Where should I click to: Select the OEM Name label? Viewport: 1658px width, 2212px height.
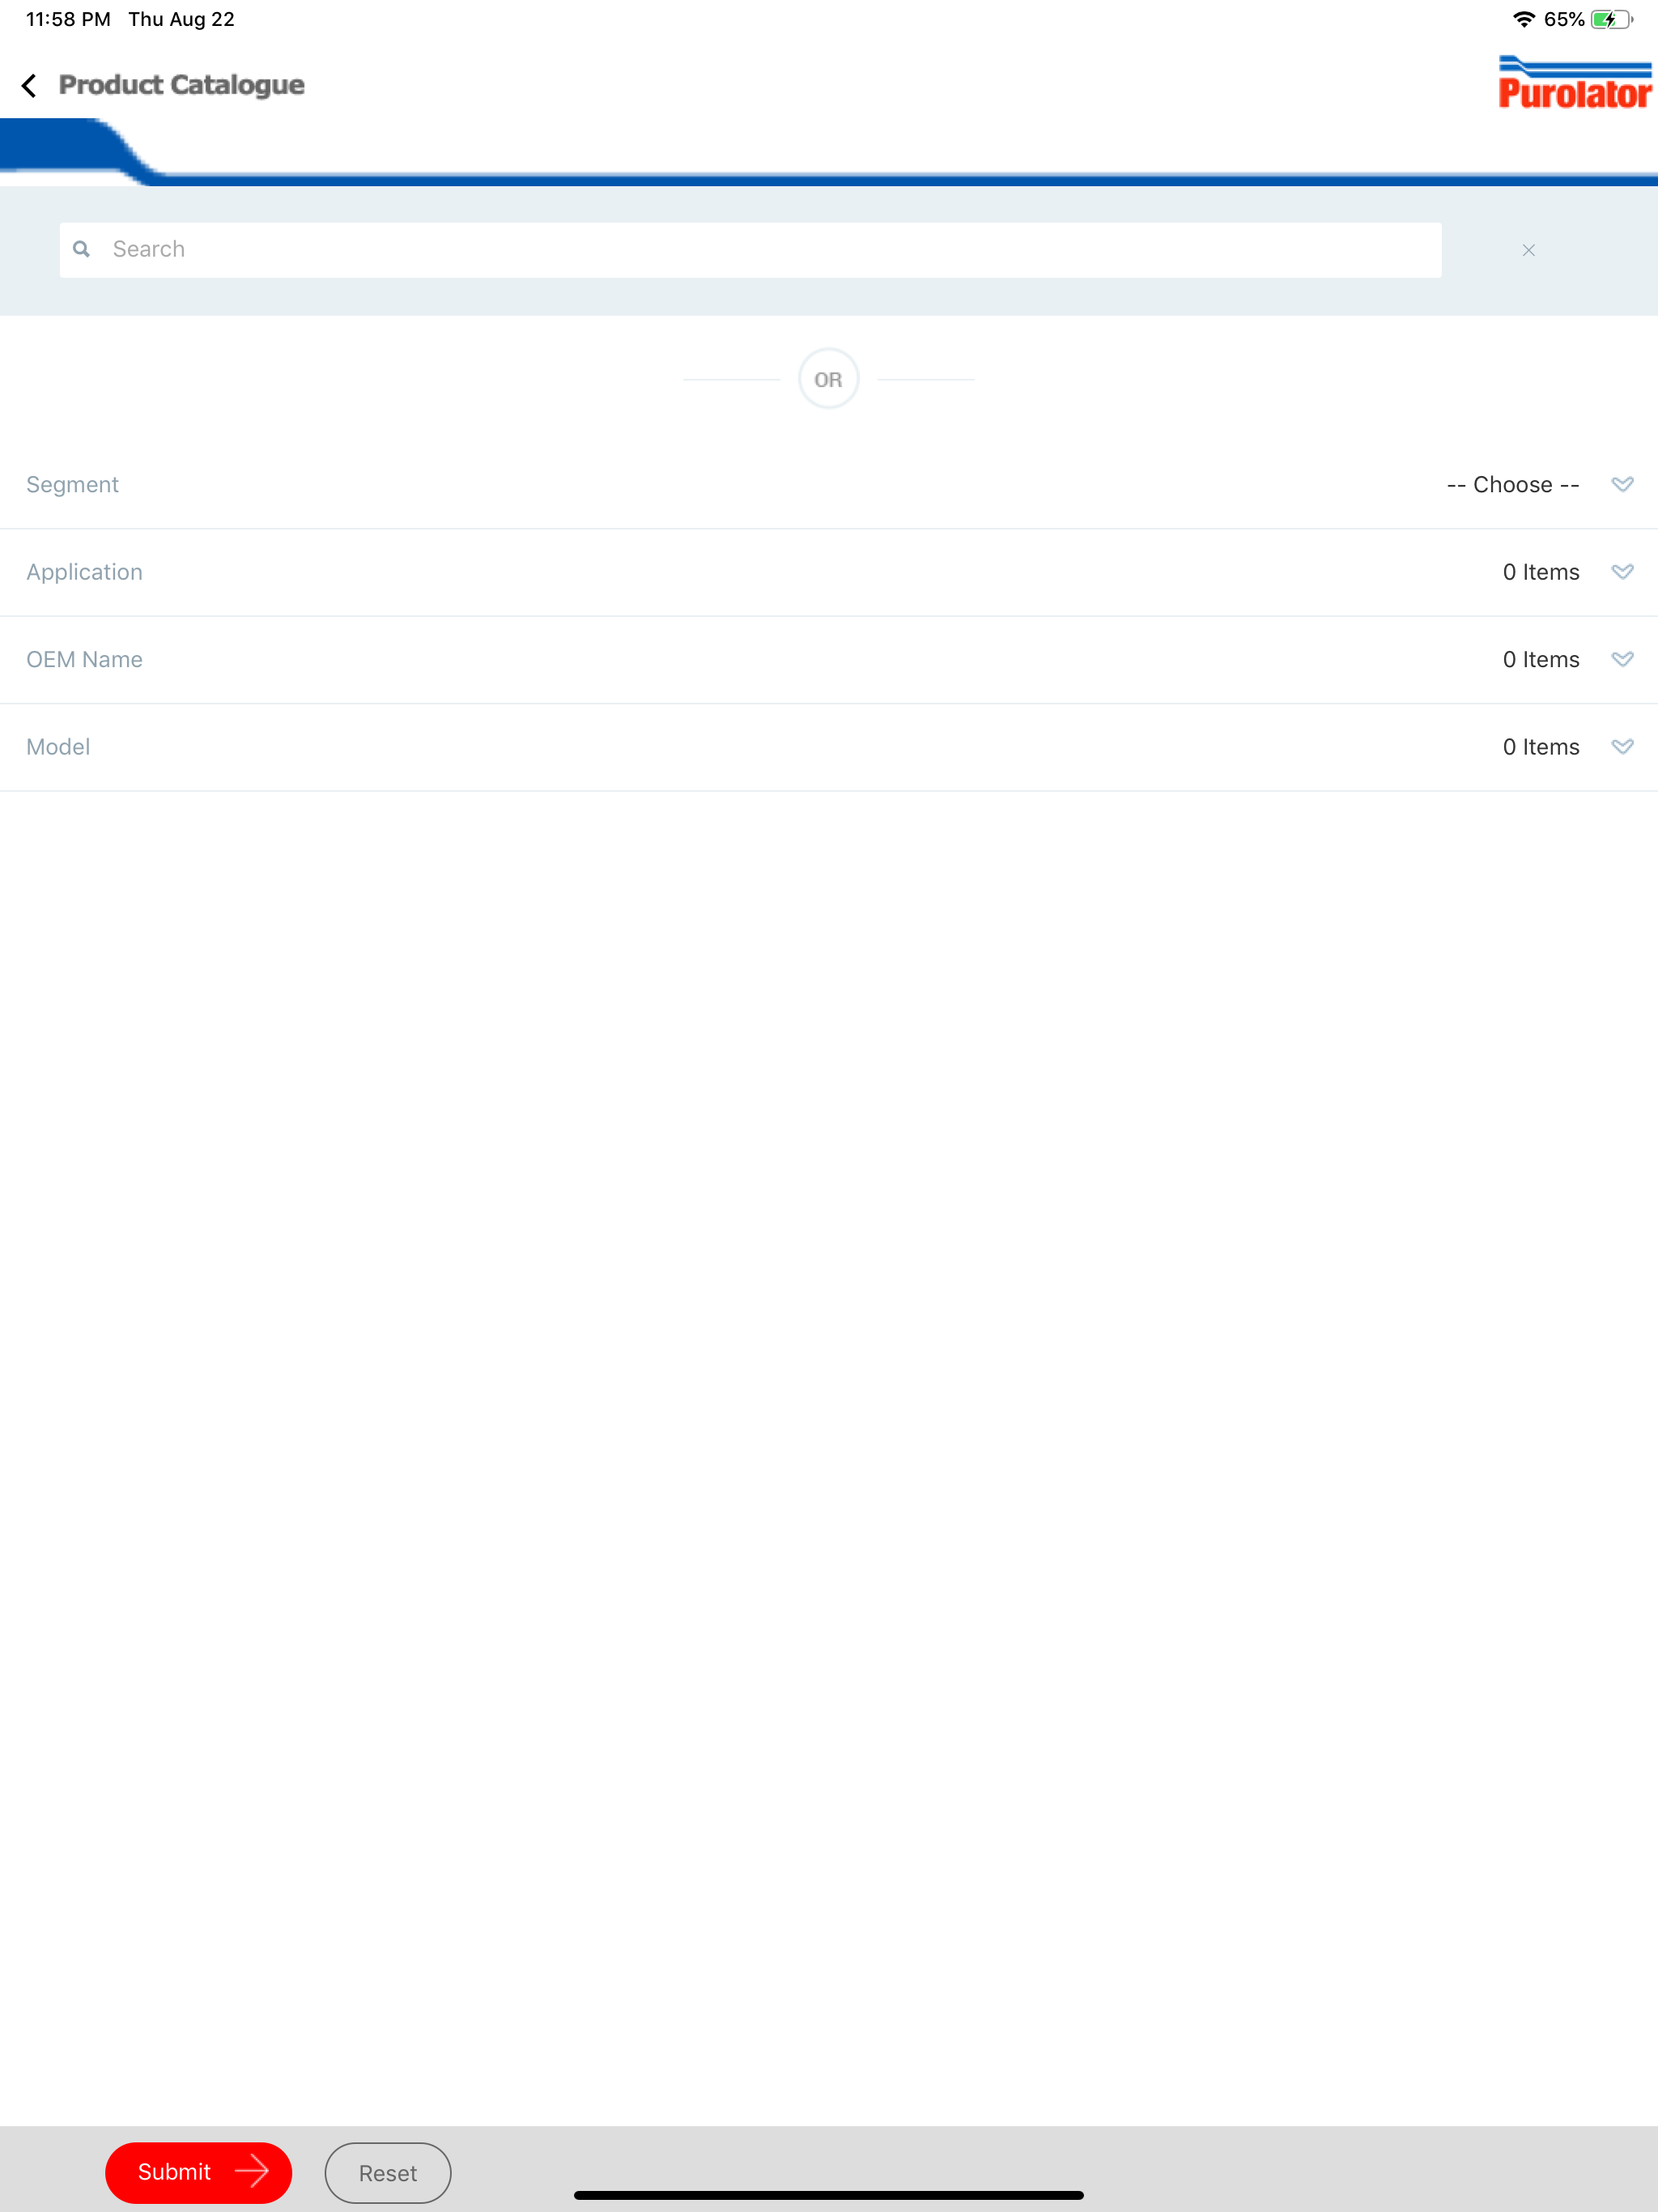[84, 660]
